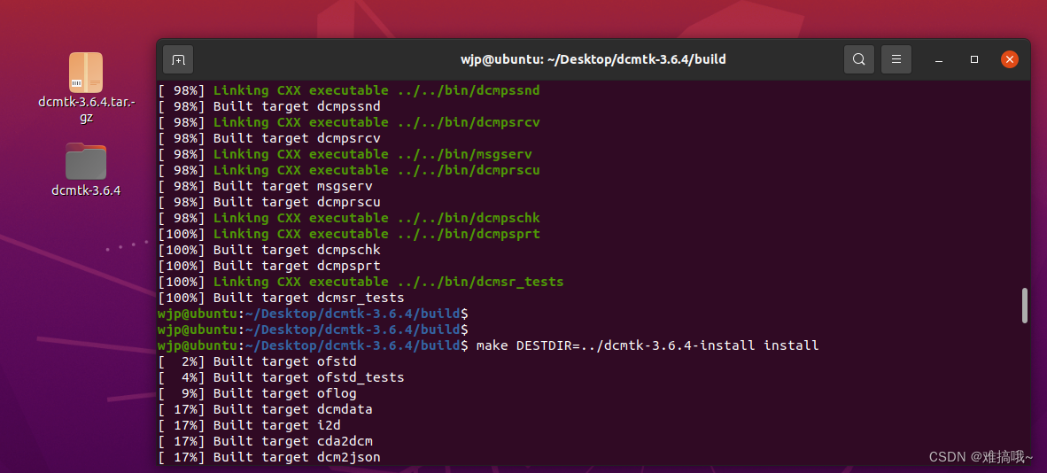The height and width of the screenshot is (473, 1047).
Task: Click the line 'Built target dcmdata'
Action: coord(265,409)
